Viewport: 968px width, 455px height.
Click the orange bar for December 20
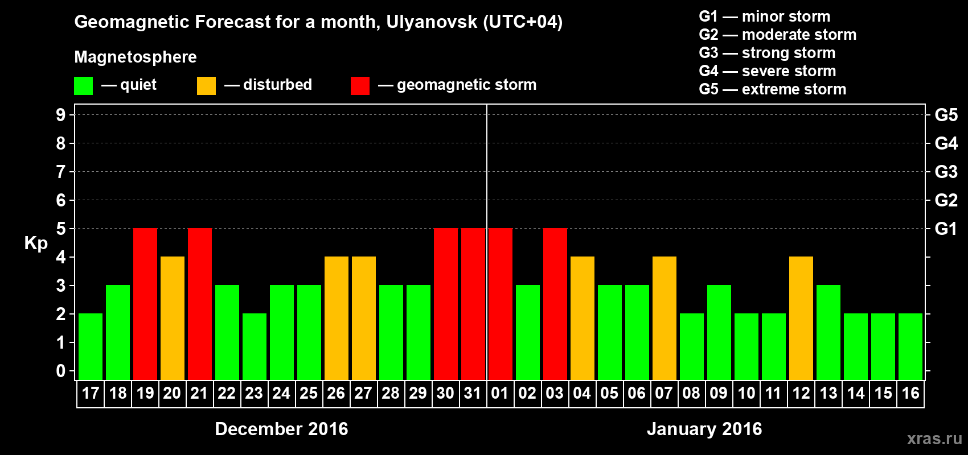click(x=173, y=318)
